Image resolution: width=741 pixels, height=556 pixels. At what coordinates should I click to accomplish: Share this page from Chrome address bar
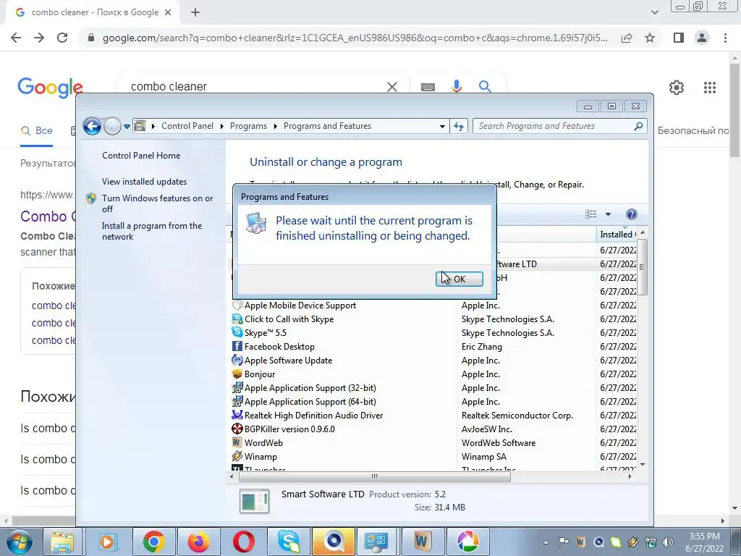(627, 38)
